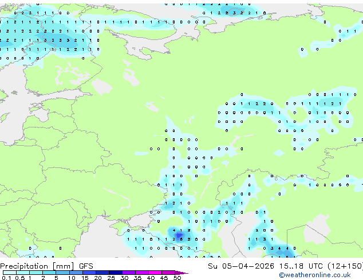Click the 2 to 5 mm legend color
Screen dimensions: 363x280
point(49,273)
